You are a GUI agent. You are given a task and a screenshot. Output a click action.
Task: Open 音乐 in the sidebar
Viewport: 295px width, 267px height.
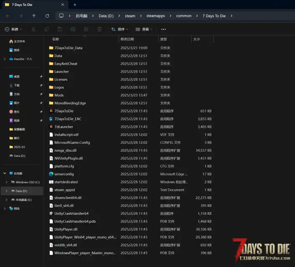[15, 112]
